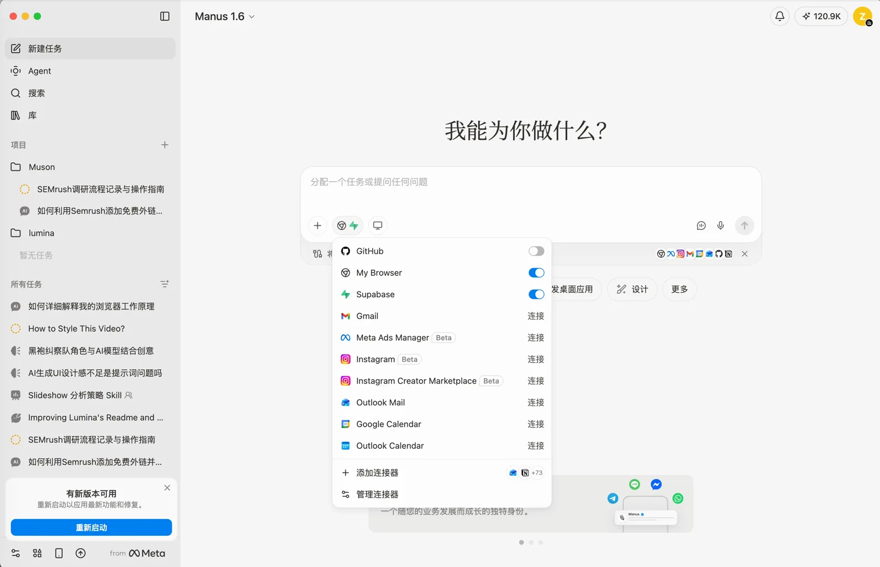The width and height of the screenshot is (880, 567).
Task: Click the Outlook Mail icon in list
Action: pos(345,403)
